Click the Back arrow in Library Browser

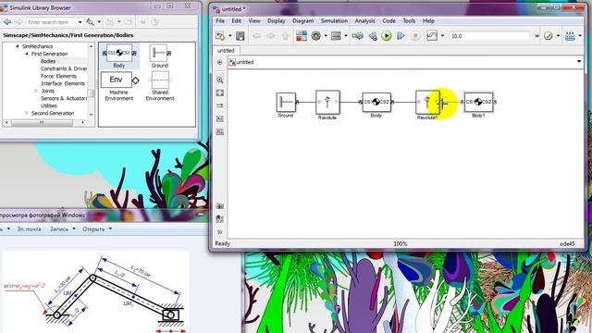[x=6, y=22]
